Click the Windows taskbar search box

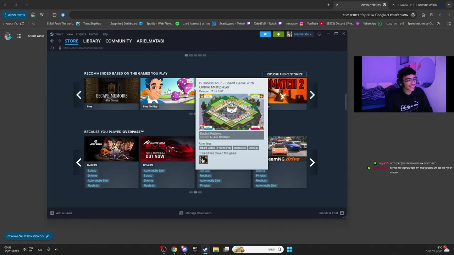(x=258, y=249)
